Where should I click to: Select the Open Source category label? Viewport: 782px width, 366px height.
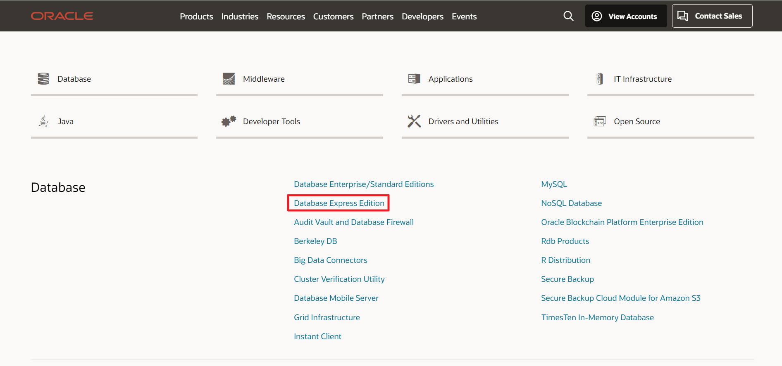pos(637,121)
